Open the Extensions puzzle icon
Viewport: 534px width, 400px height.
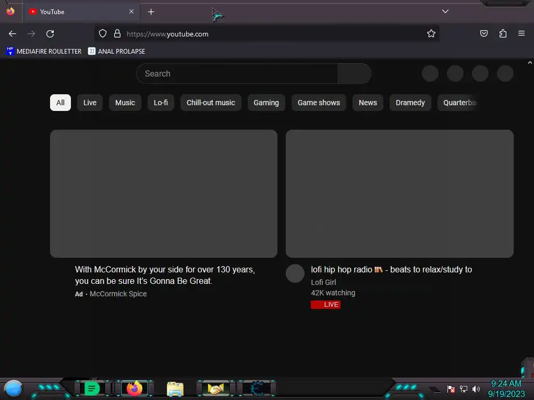(503, 34)
